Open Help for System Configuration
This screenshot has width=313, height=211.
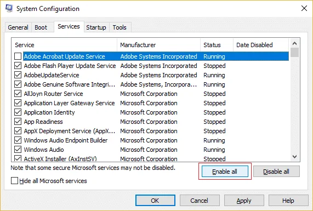[288, 201]
